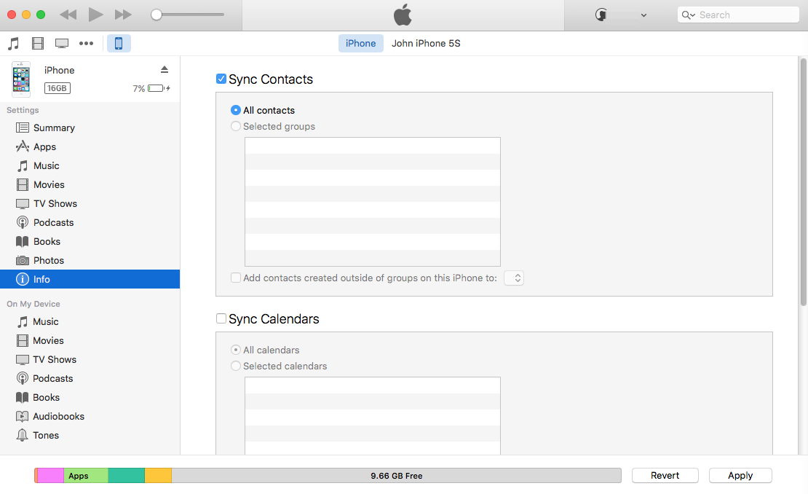Open Books under On My Device

click(x=90, y=398)
